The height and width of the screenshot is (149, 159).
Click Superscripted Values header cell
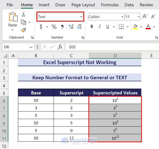pos(115,93)
